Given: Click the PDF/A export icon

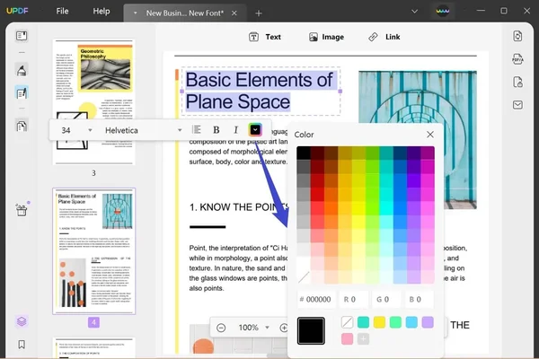Looking at the screenshot, I should point(517,59).
